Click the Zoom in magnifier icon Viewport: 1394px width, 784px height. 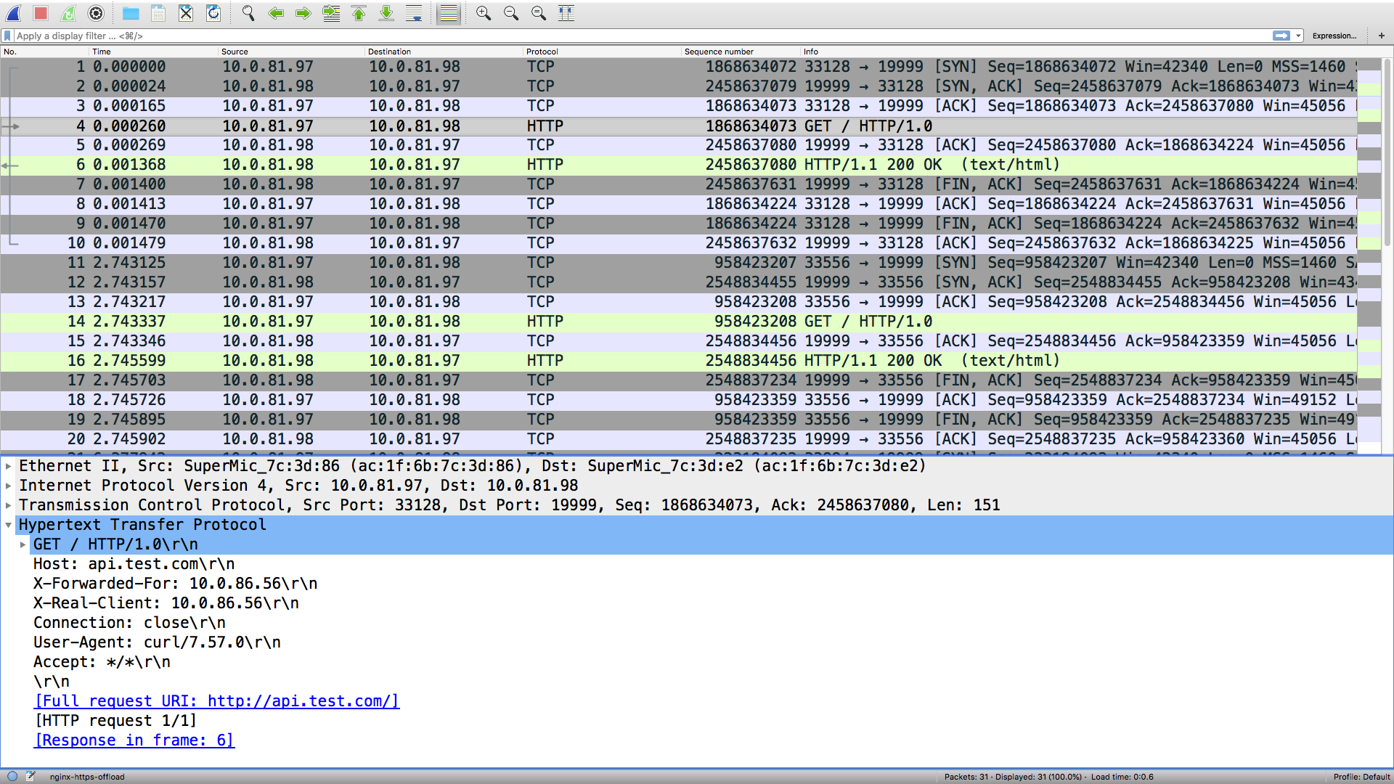pos(484,13)
